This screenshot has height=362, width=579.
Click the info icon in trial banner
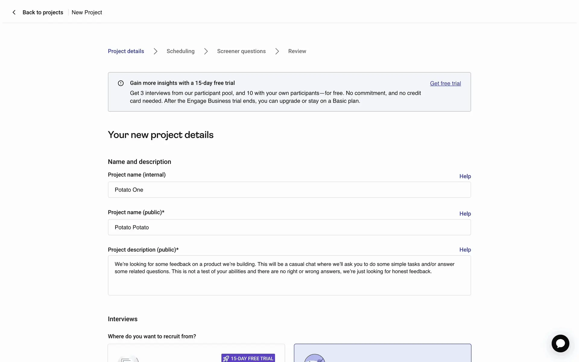(x=121, y=83)
